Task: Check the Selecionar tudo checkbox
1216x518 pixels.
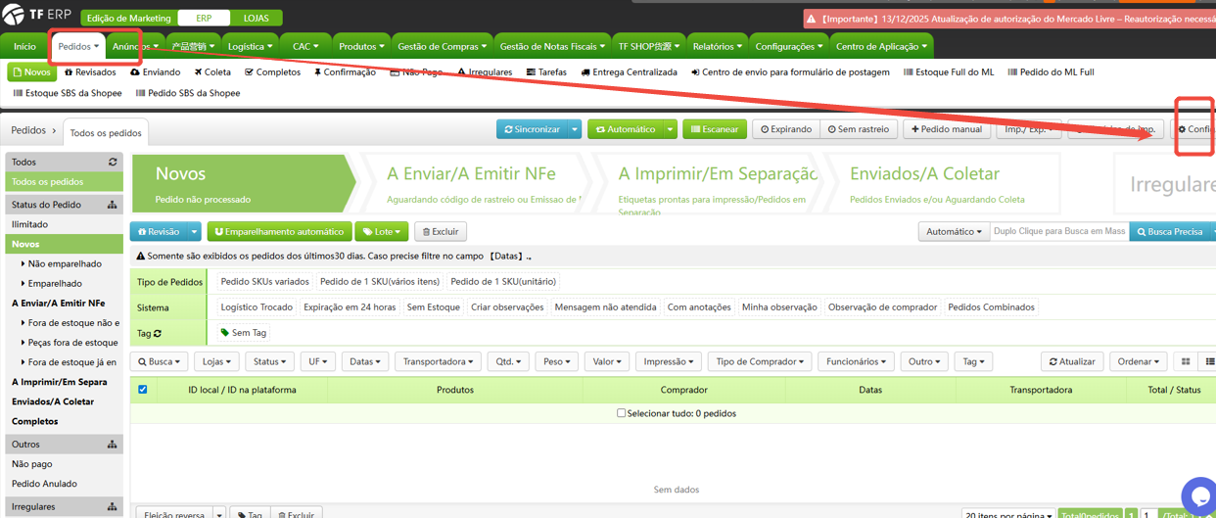Action: tap(621, 413)
